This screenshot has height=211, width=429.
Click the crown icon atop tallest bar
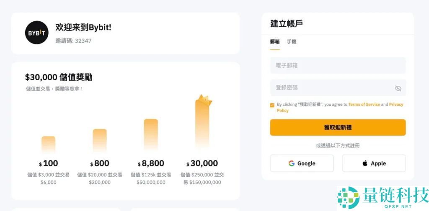pos(204,100)
